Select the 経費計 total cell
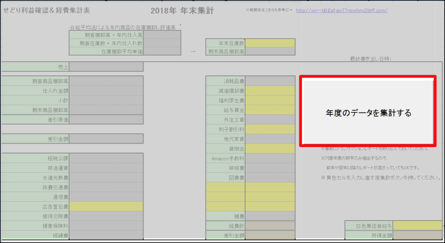 (270, 226)
